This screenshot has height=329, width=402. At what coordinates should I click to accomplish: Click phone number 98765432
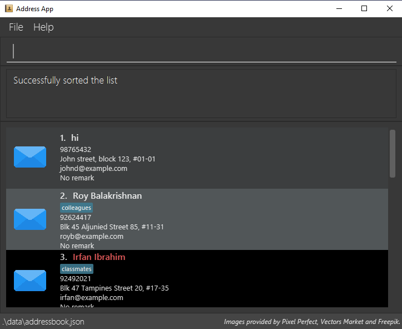point(76,150)
